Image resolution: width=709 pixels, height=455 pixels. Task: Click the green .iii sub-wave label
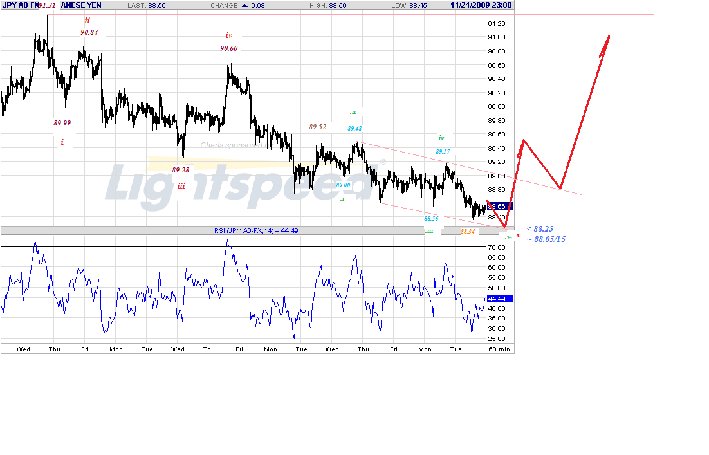430,230
